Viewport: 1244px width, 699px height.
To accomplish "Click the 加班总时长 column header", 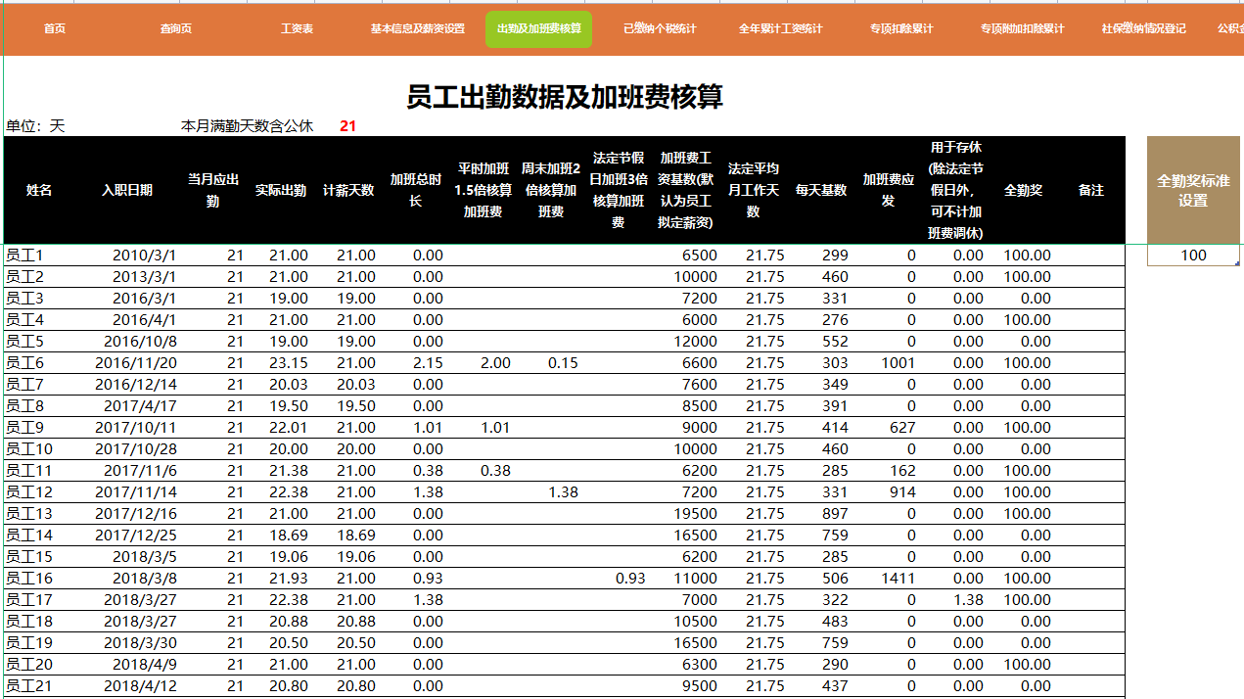I will [416, 190].
